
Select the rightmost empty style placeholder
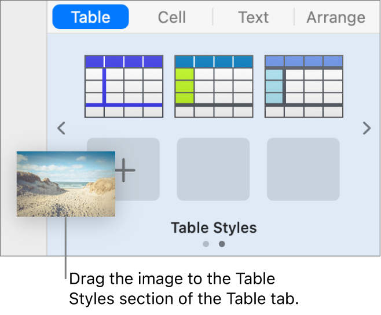[x=303, y=169]
